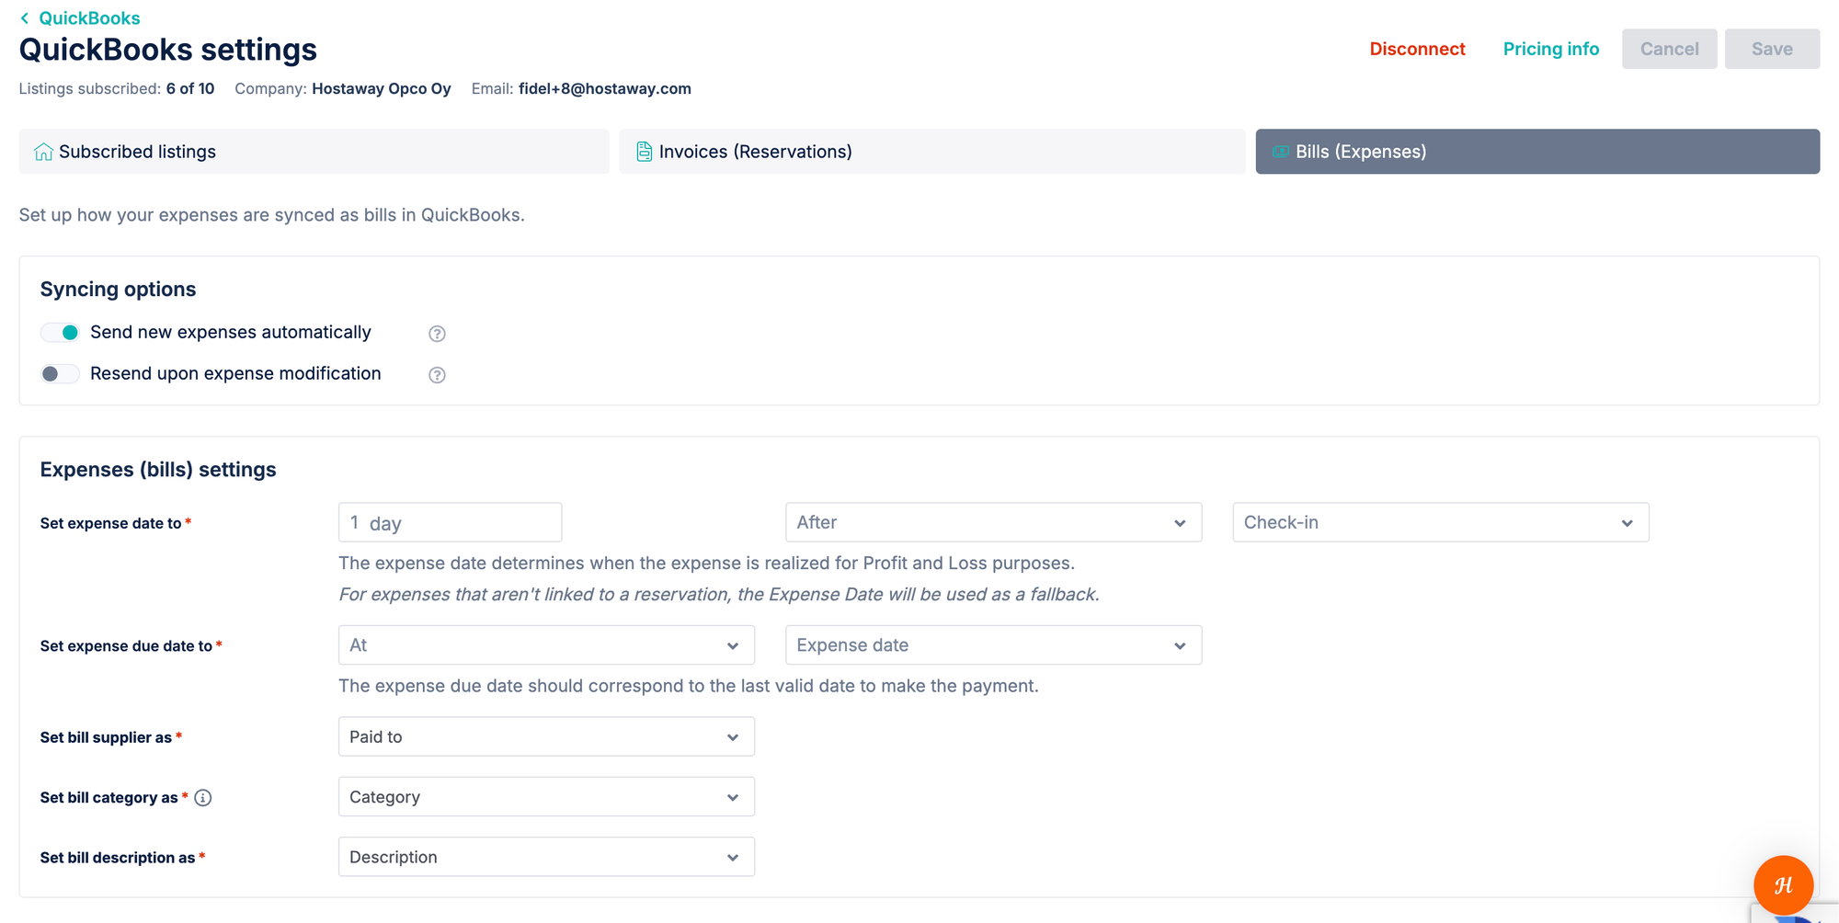Click the Expenses (bills) settings heading
Screen dimensions: 1839x923
(x=158, y=470)
